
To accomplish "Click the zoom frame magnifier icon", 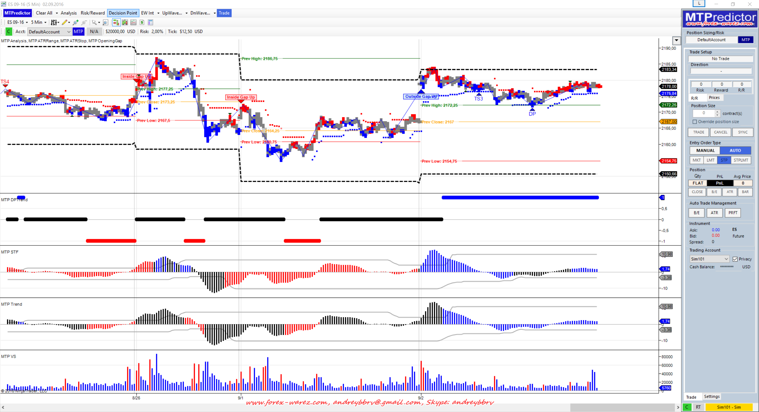I will [x=105, y=23].
